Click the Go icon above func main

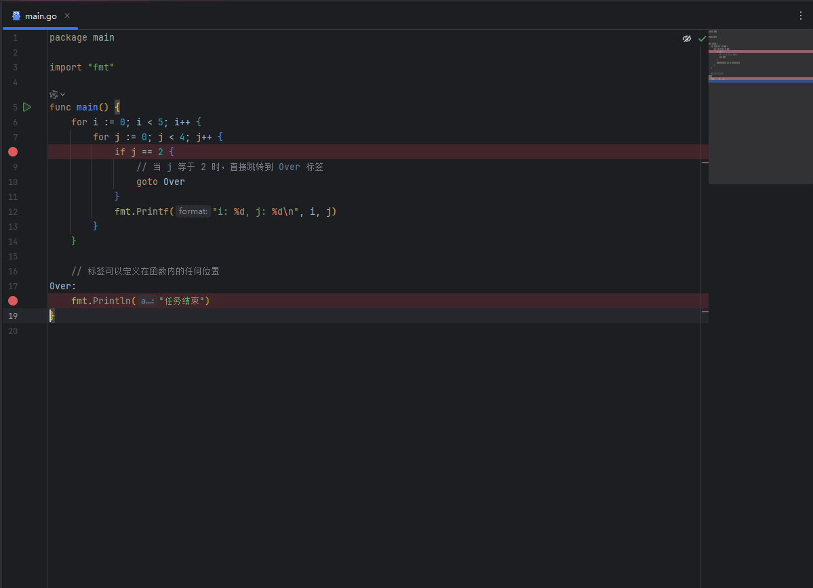(x=54, y=94)
